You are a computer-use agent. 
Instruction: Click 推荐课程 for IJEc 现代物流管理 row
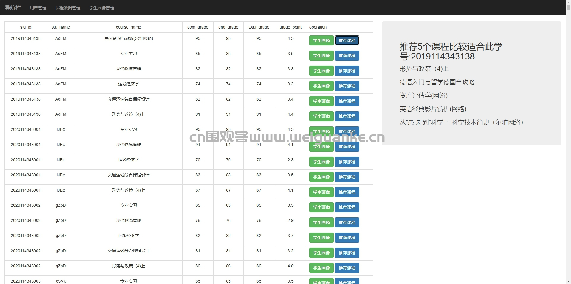pyautogui.click(x=347, y=147)
